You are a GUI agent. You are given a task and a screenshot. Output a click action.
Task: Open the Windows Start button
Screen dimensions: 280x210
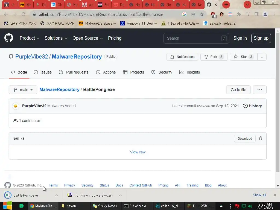(7, 206)
